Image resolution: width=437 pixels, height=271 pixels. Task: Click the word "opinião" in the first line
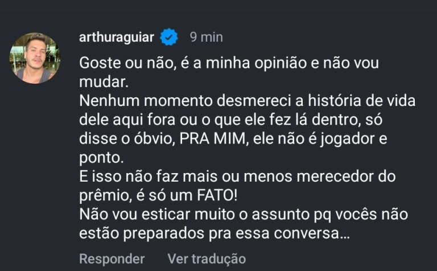(x=275, y=63)
